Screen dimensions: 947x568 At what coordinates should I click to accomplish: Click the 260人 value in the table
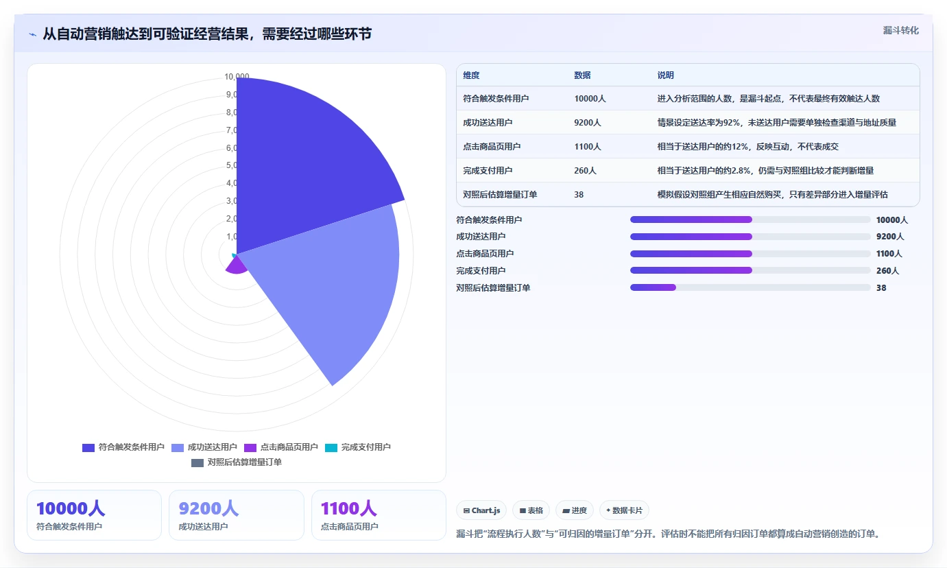(585, 171)
